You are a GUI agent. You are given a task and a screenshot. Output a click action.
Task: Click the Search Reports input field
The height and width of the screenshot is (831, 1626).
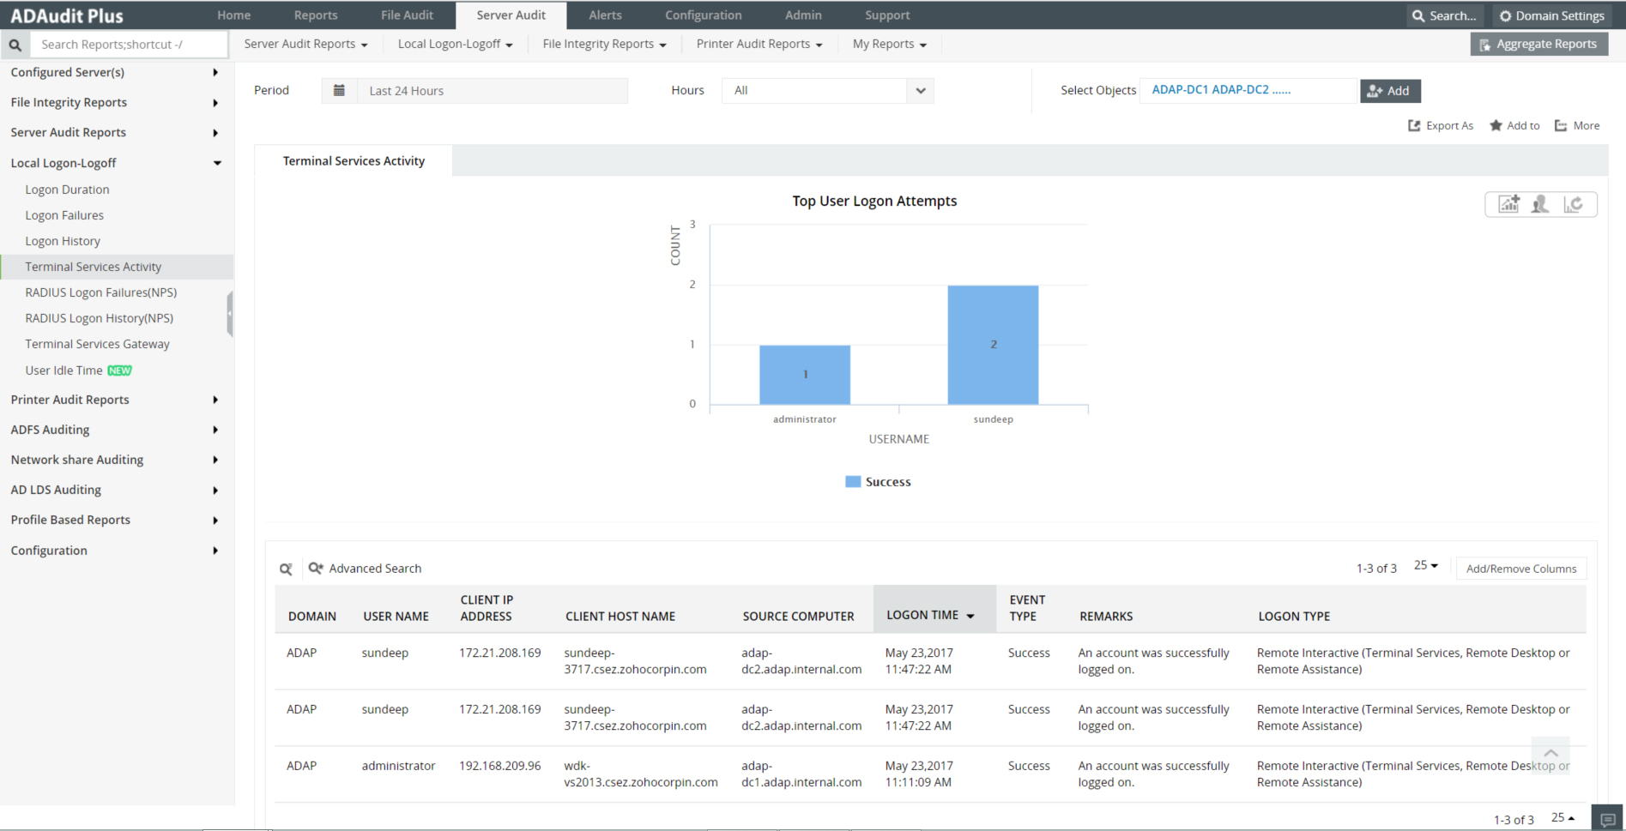[x=129, y=45]
